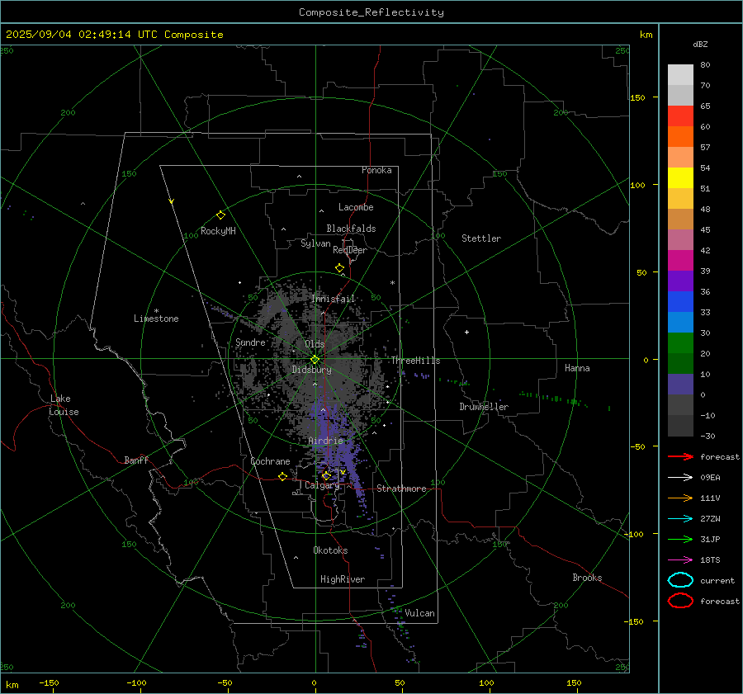The image size is (743, 694).
Task: Click the -30 value on the dBZ scale
Action: click(x=708, y=436)
